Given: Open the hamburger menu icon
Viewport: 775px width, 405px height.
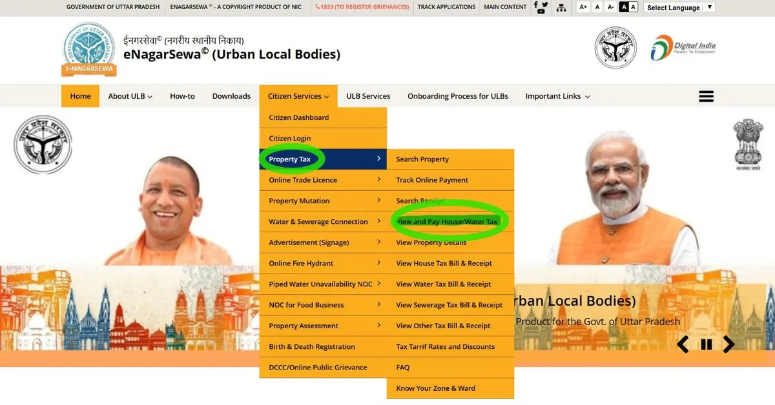Looking at the screenshot, I should pos(706,96).
